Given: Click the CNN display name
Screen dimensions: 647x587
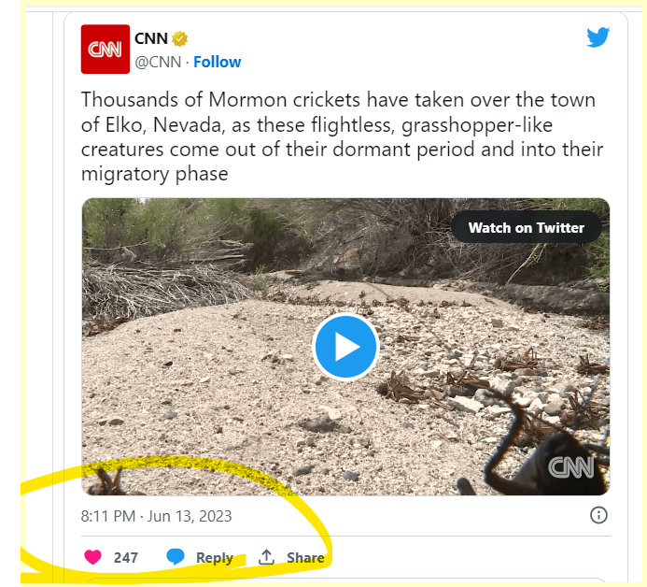Looking at the screenshot, I should coord(150,39).
